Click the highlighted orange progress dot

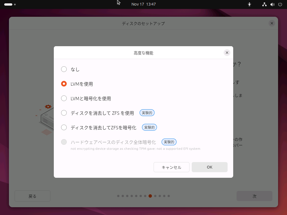pos(150,196)
